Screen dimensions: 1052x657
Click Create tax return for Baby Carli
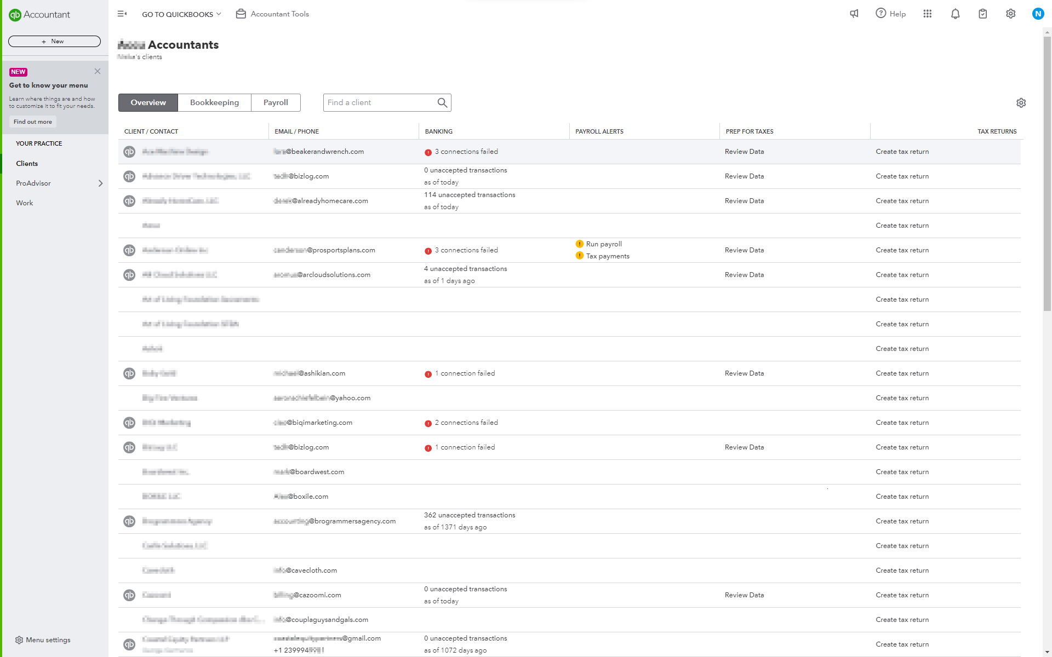click(902, 373)
